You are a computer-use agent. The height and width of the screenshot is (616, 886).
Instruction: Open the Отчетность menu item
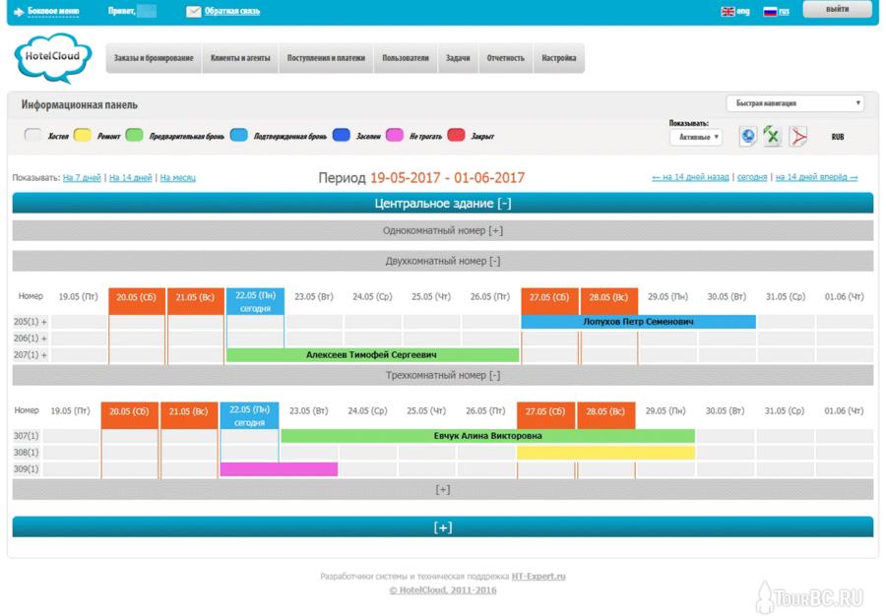506,58
